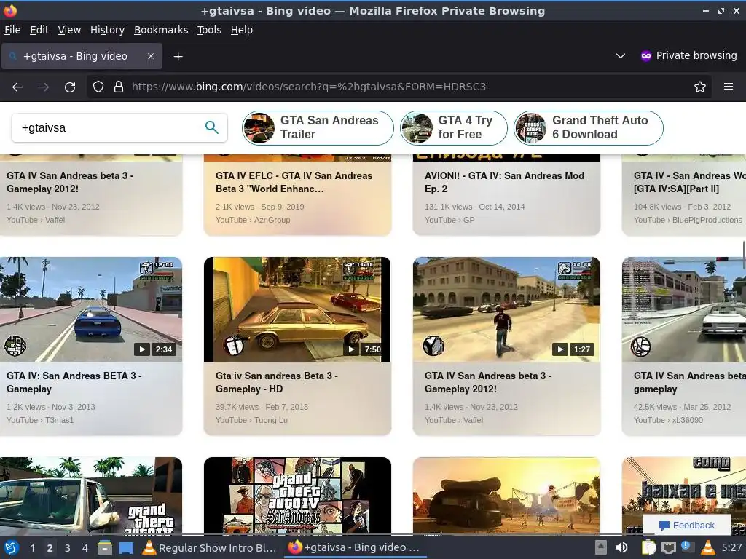Open the white convertible video thumbnail
Image resolution: width=746 pixels, height=559 pixels.
pyautogui.click(x=684, y=309)
